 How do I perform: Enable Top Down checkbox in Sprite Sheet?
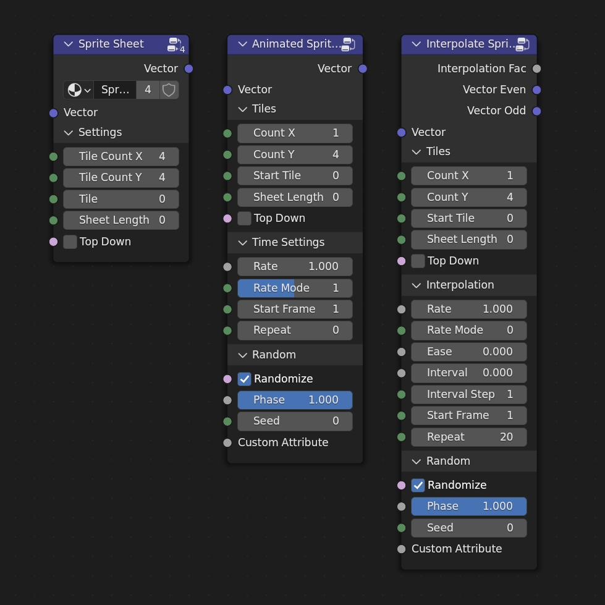pyautogui.click(x=70, y=242)
